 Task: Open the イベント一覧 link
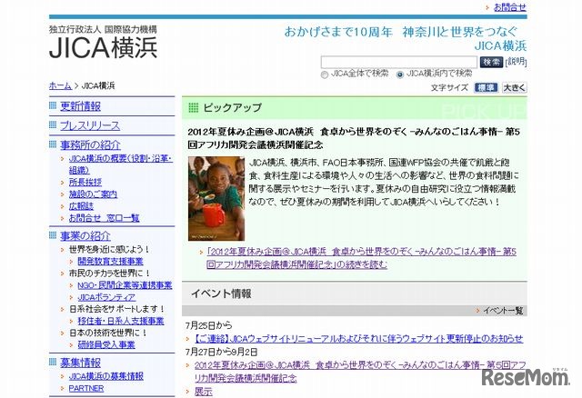503,311
